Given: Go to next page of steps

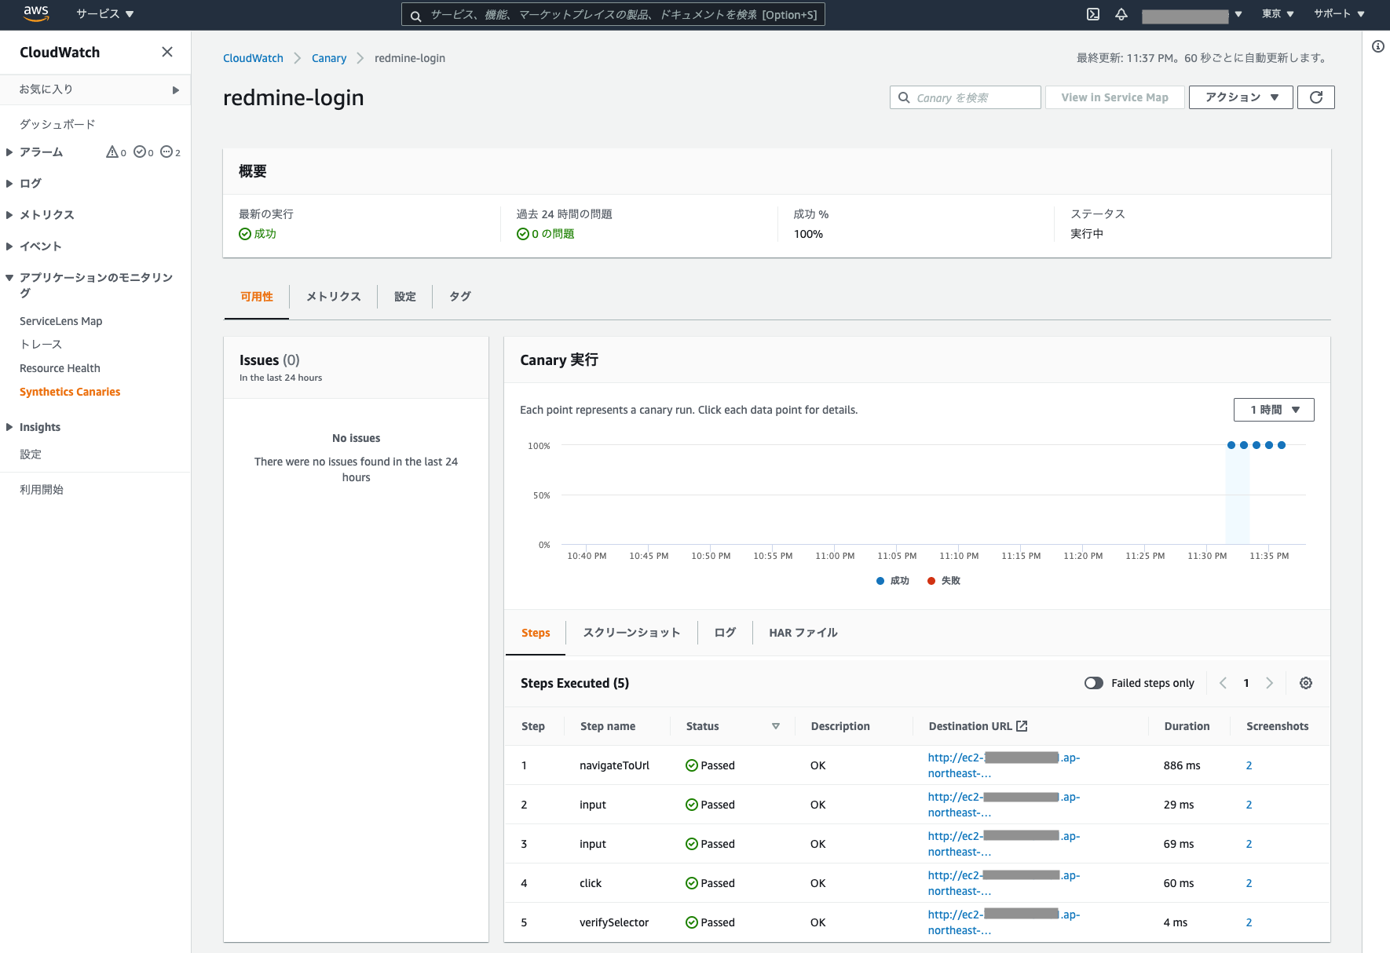Looking at the screenshot, I should coord(1269,683).
